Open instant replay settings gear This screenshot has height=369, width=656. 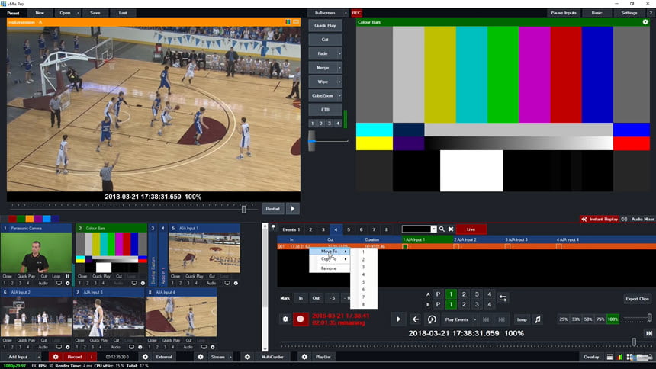[x=285, y=319]
